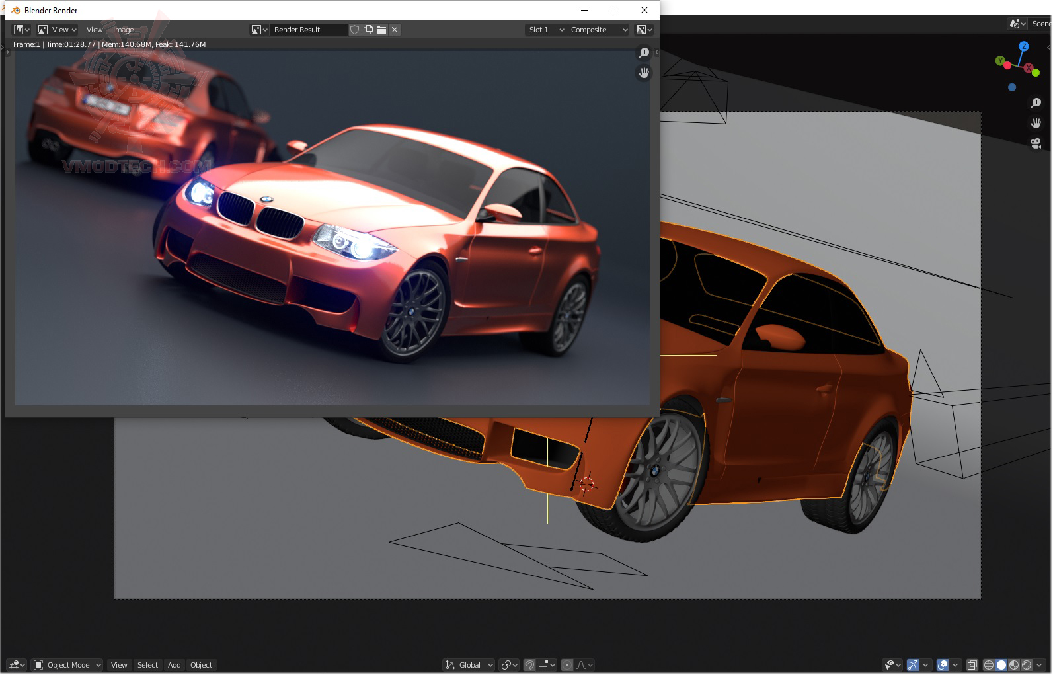1053x675 pixels.
Task: Open the snapping options dropdown
Action: click(547, 665)
